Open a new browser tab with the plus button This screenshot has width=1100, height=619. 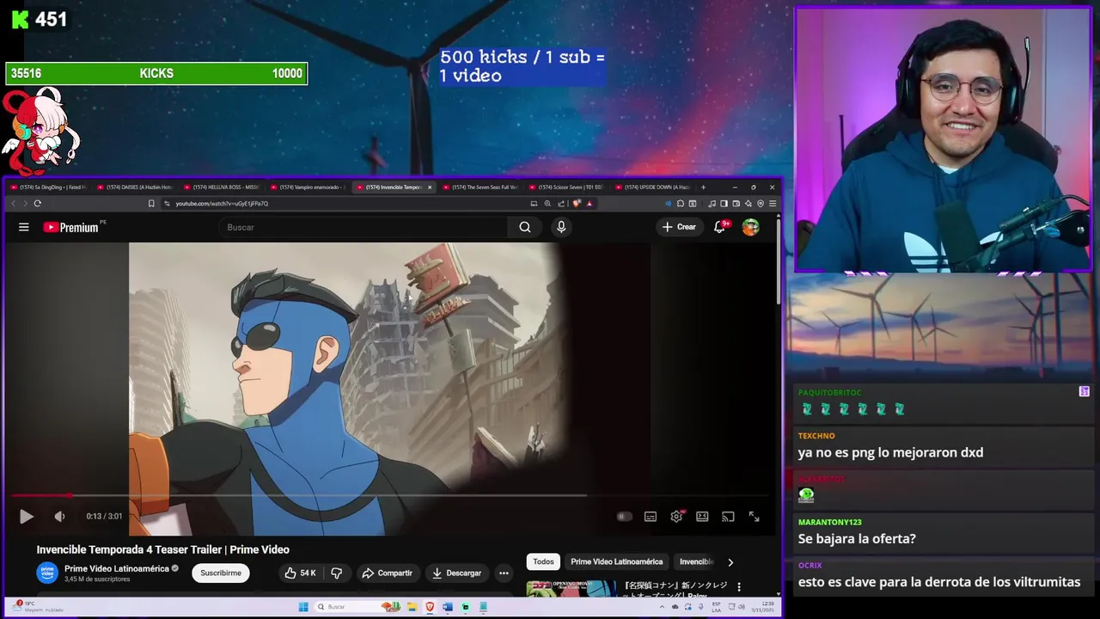click(x=703, y=187)
